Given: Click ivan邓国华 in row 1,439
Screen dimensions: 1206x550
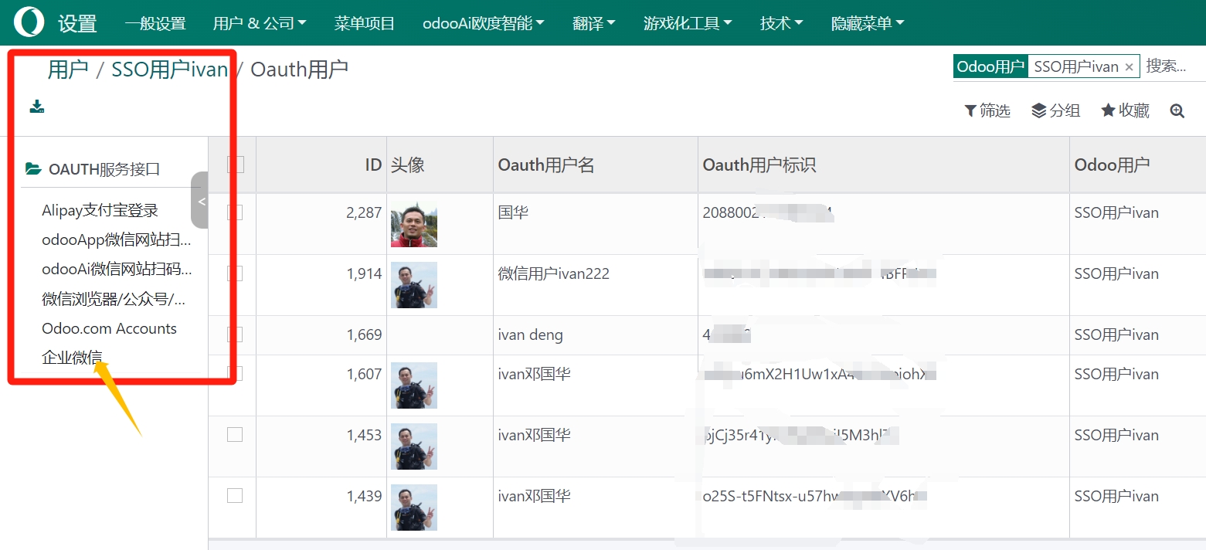Looking at the screenshot, I should (535, 496).
